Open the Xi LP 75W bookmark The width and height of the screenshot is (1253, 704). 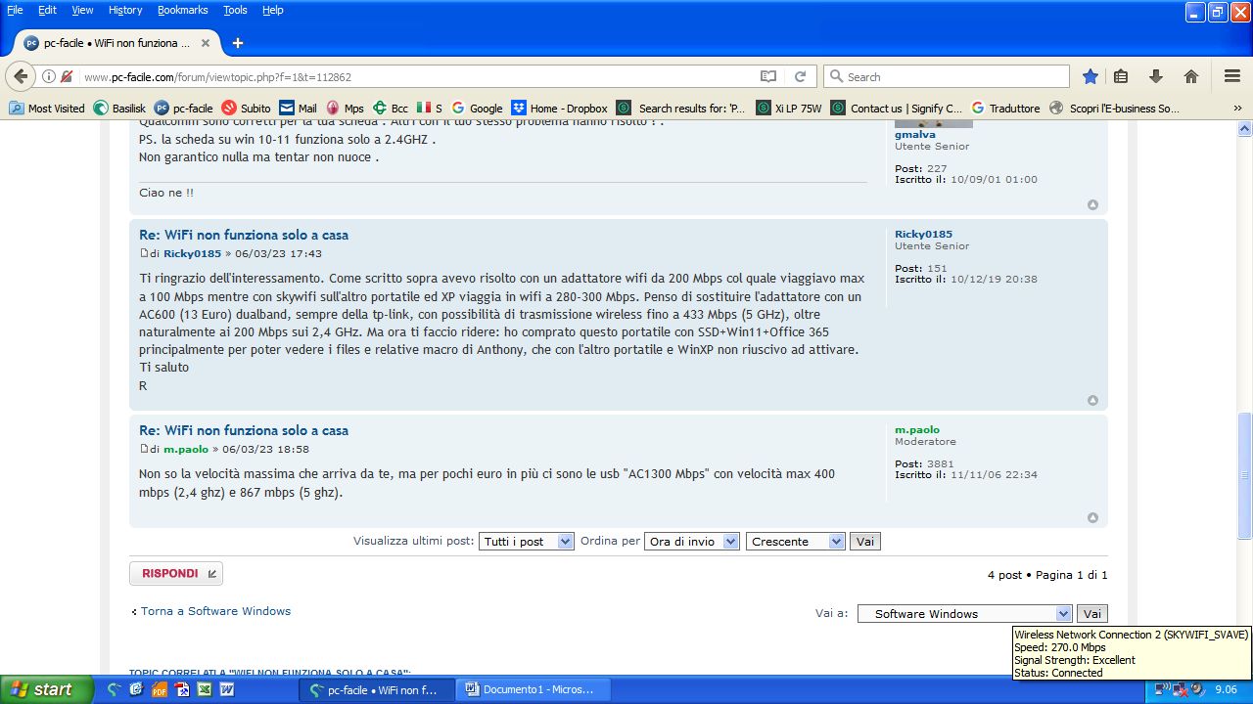point(789,109)
